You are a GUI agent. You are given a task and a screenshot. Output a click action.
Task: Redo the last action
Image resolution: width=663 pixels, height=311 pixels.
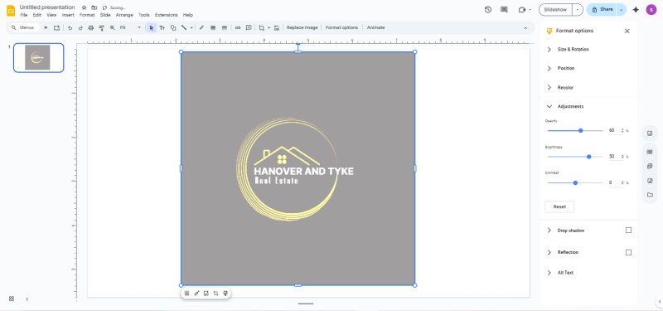point(80,27)
